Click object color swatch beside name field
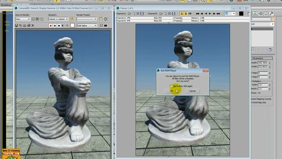The height and width of the screenshot is (159, 282). point(273,19)
